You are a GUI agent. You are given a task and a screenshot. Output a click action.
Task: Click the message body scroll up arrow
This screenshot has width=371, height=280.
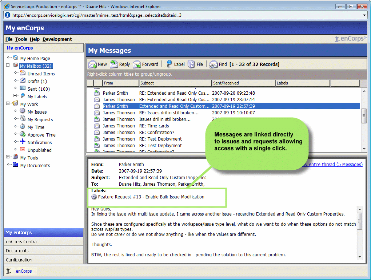pyautogui.click(x=359, y=209)
